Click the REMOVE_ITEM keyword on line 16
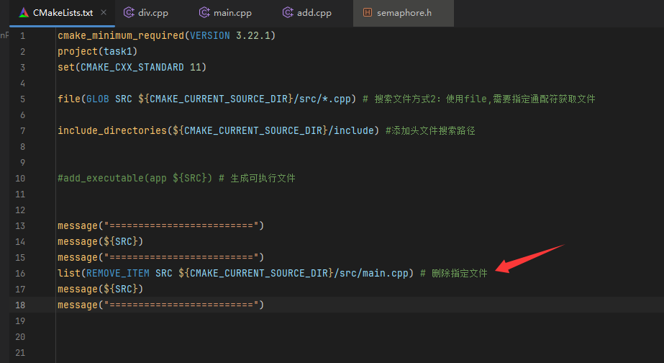The width and height of the screenshot is (664, 363). [x=119, y=274]
